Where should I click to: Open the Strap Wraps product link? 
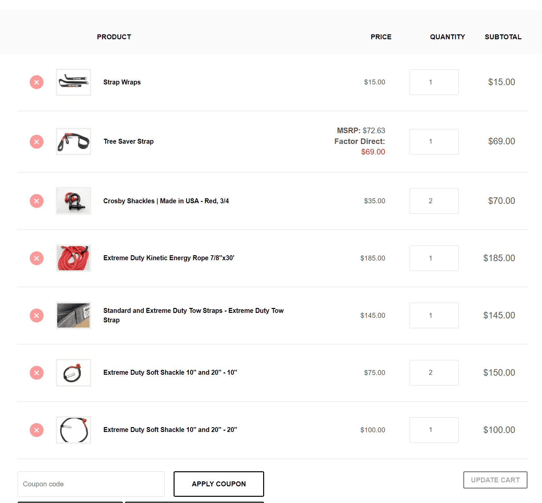pos(122,82)
